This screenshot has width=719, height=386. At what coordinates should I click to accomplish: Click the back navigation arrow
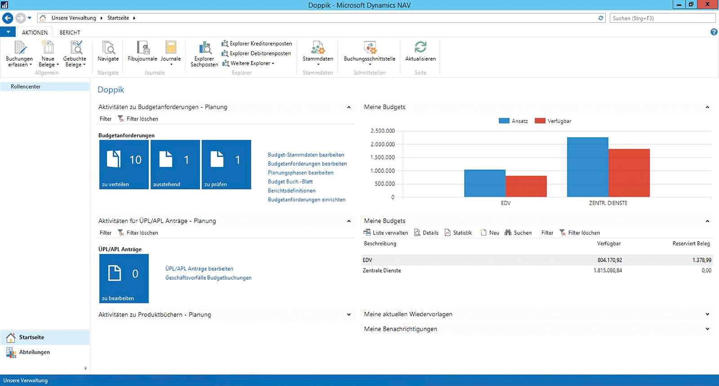(8, 18)
